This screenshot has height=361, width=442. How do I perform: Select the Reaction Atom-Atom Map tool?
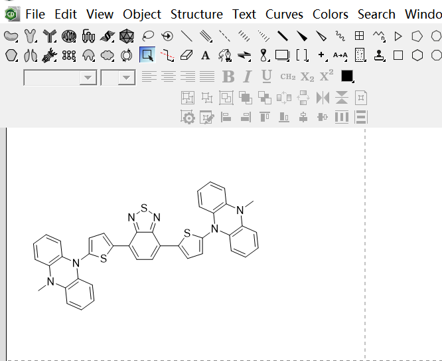click(340, 55)
